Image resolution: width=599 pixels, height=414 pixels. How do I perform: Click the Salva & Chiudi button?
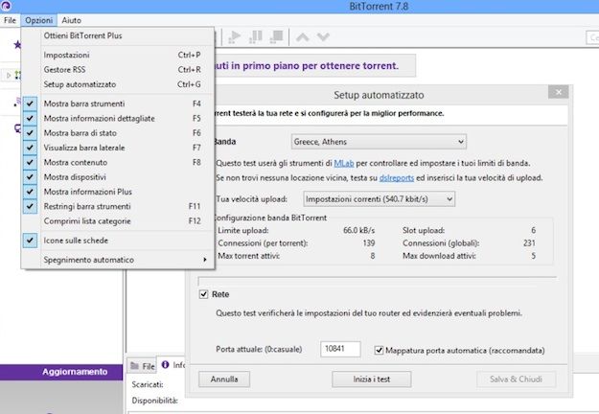point(517,379)
